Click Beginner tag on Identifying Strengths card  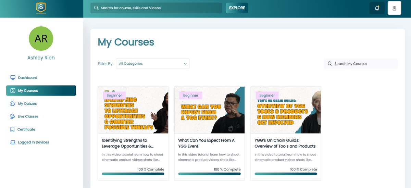point(114,96)
